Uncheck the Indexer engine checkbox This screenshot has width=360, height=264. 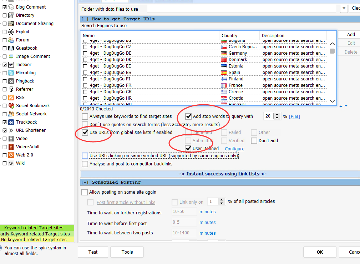(x=5, y=65)
